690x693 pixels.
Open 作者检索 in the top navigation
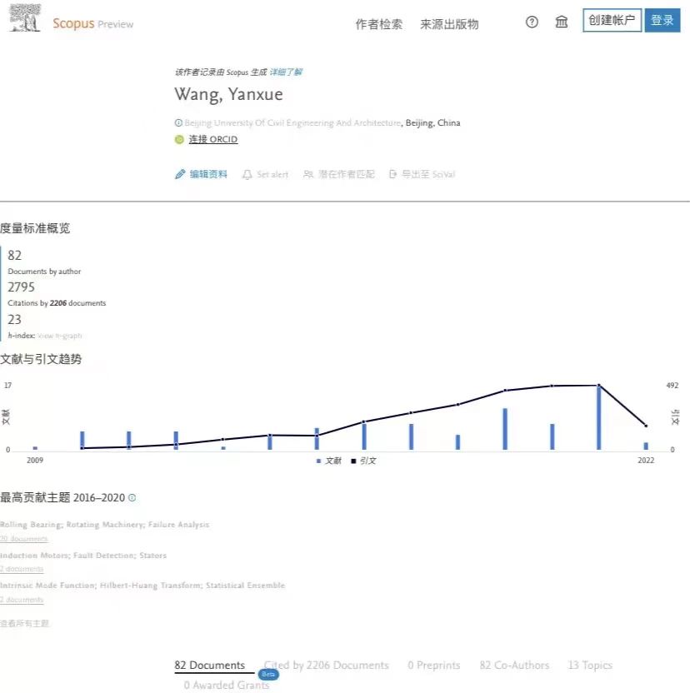pos(378,24)
